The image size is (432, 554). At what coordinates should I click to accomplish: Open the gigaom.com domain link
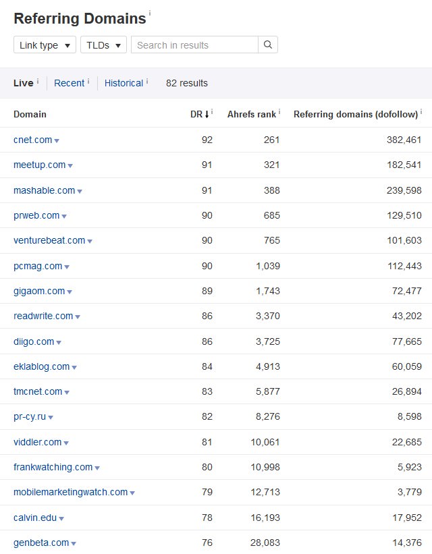(39, 291)
